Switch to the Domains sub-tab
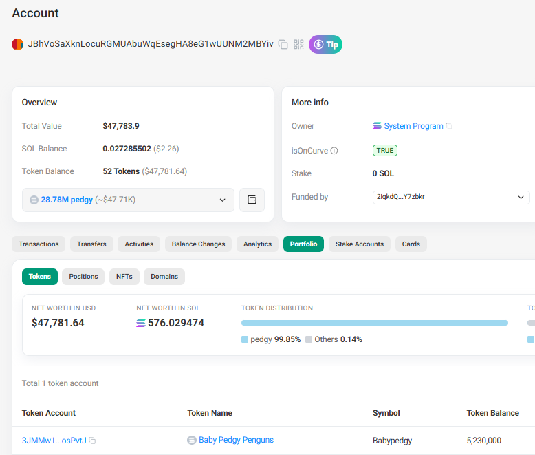 pos(164,276)
